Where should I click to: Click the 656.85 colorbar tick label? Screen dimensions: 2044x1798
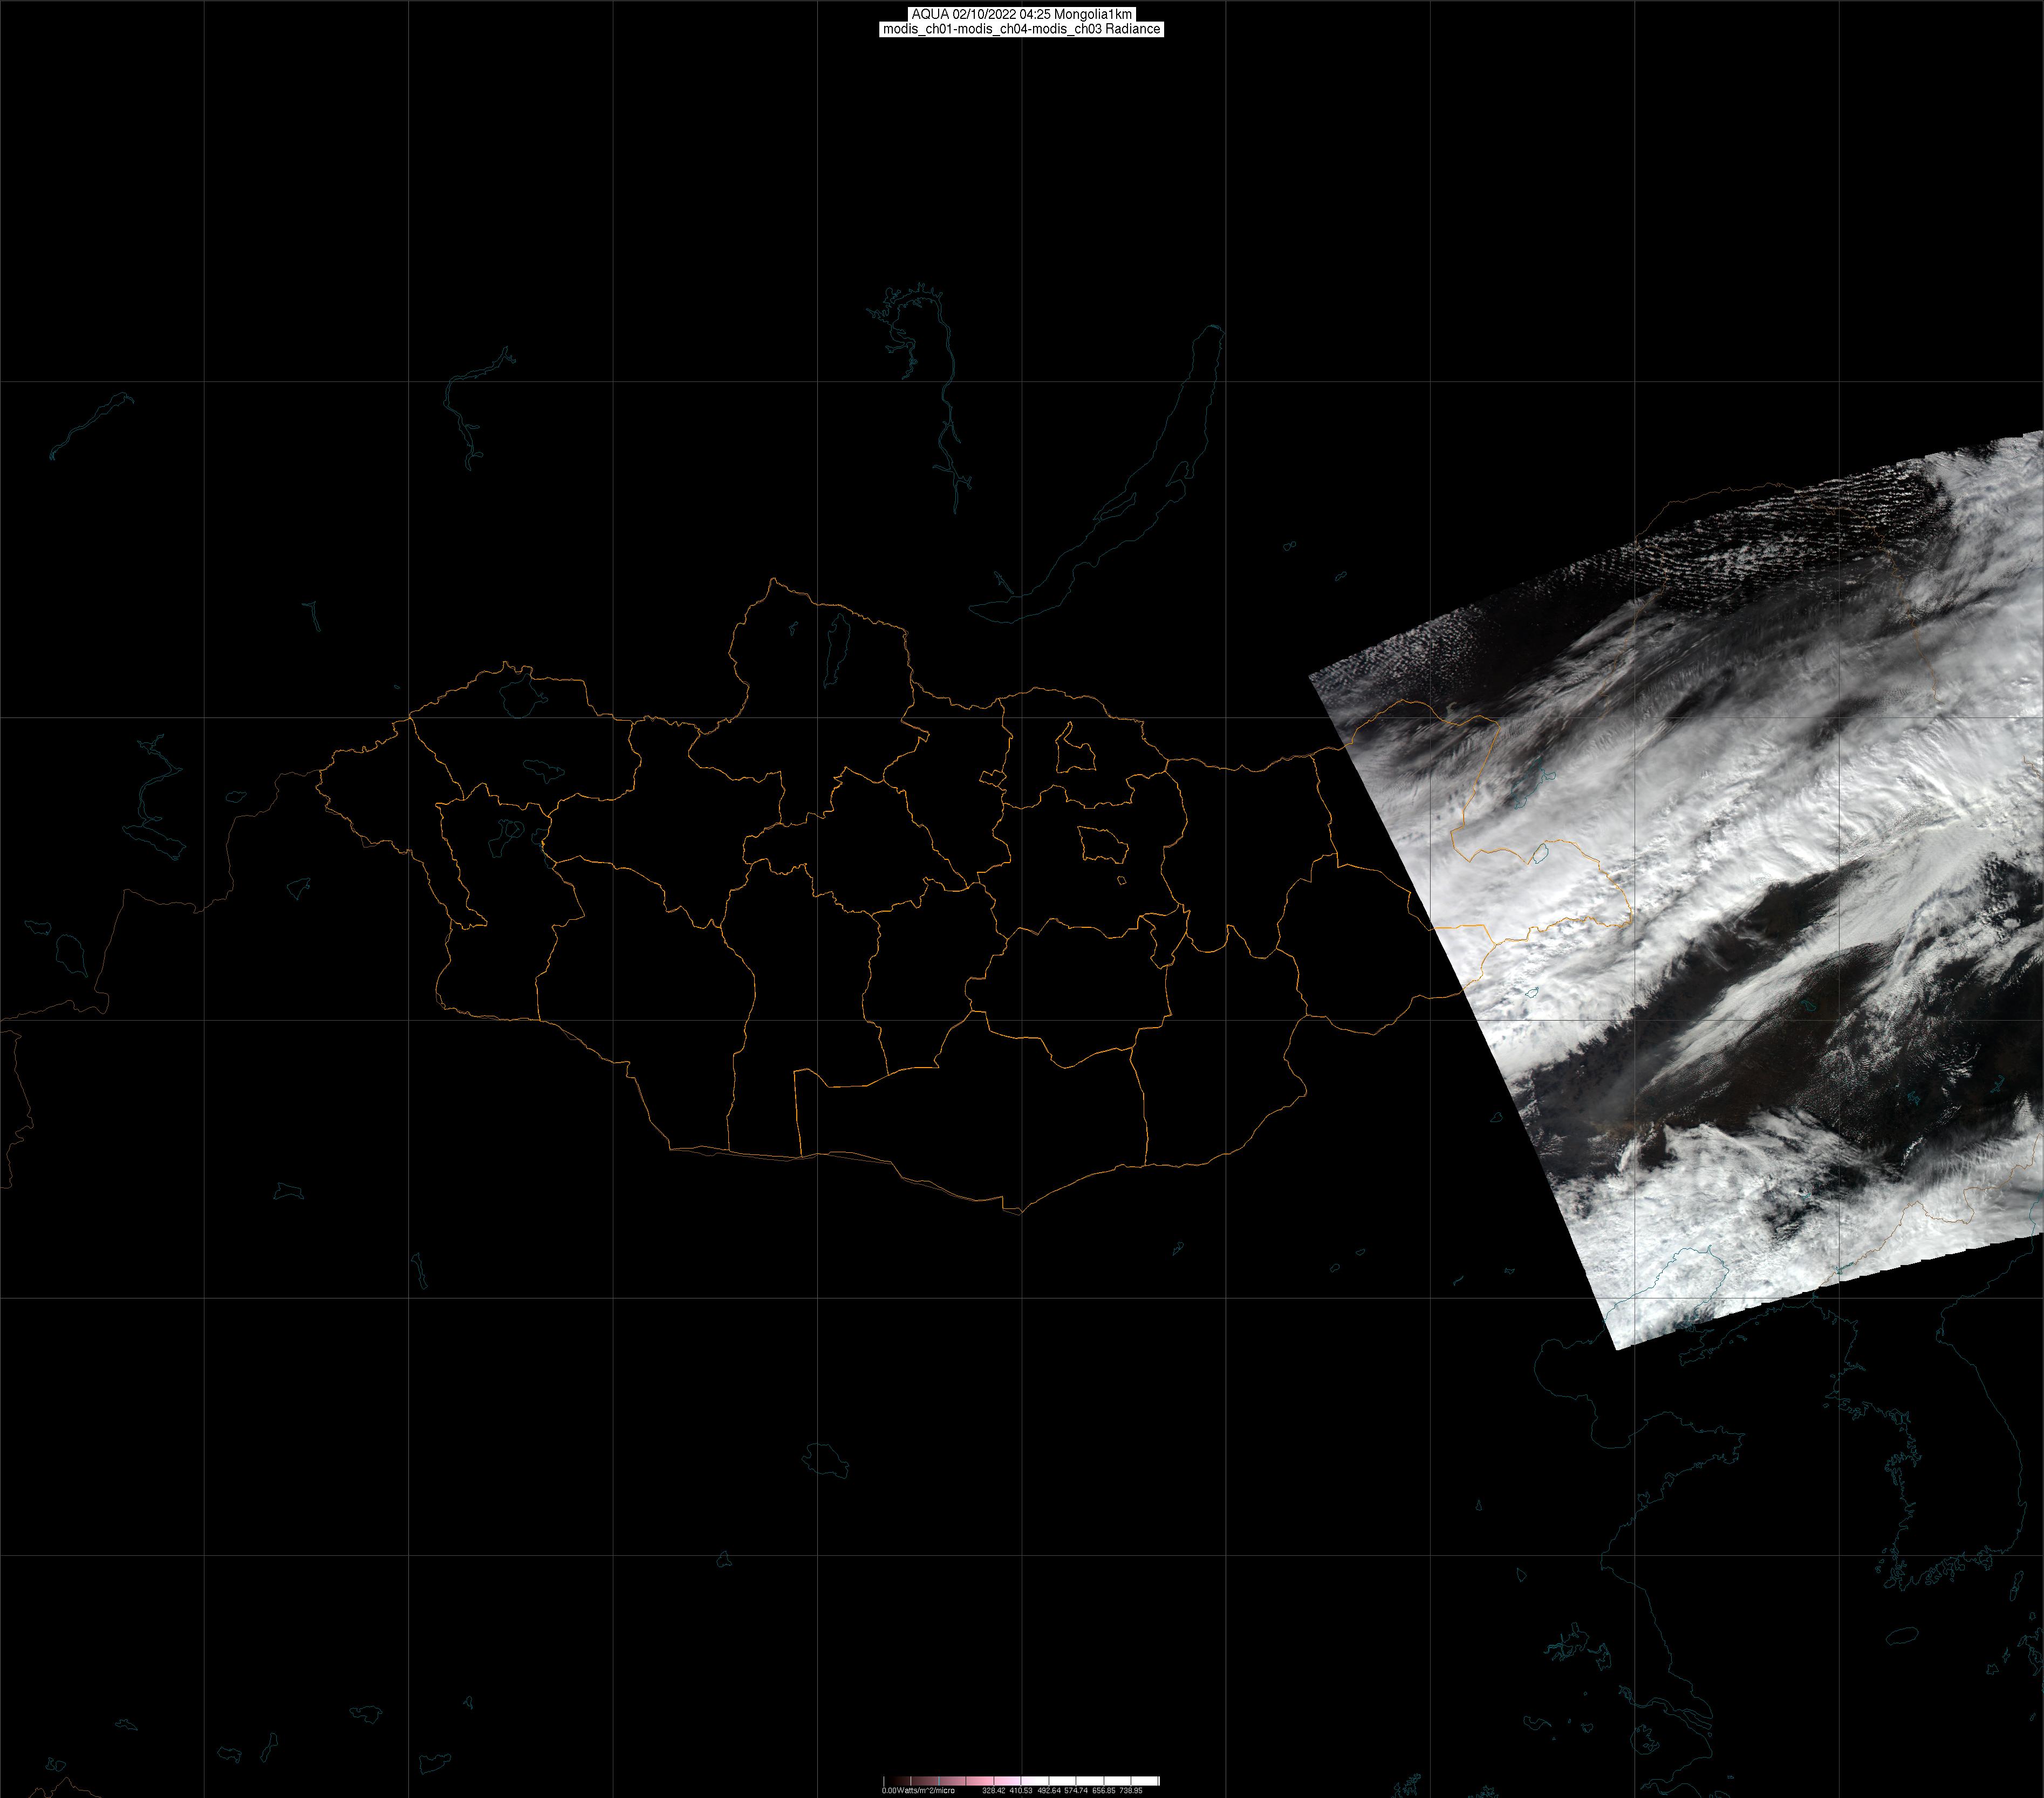[x=1104, y=1791]
